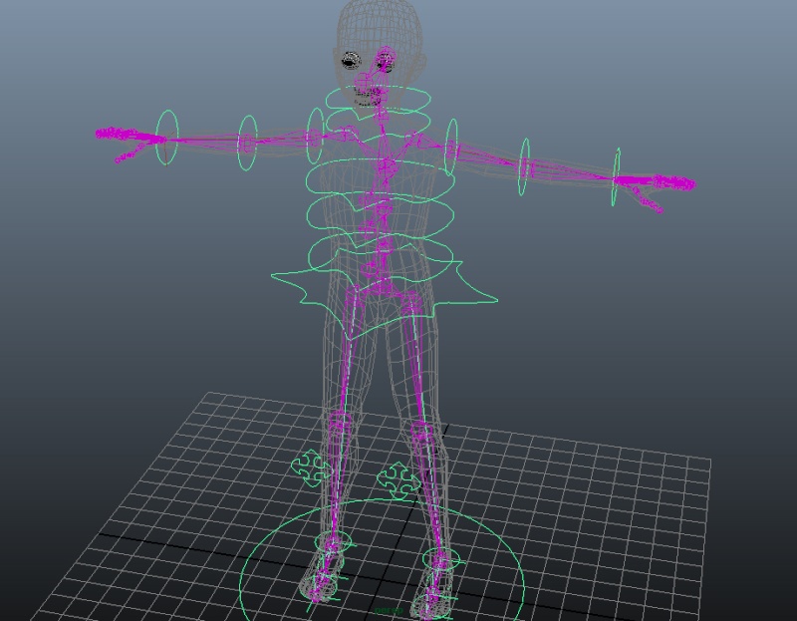This screenshot has width=797, height=621.
Task: Select the shoulder ring on the screen-left arm
Action: [x=315, y=136]
